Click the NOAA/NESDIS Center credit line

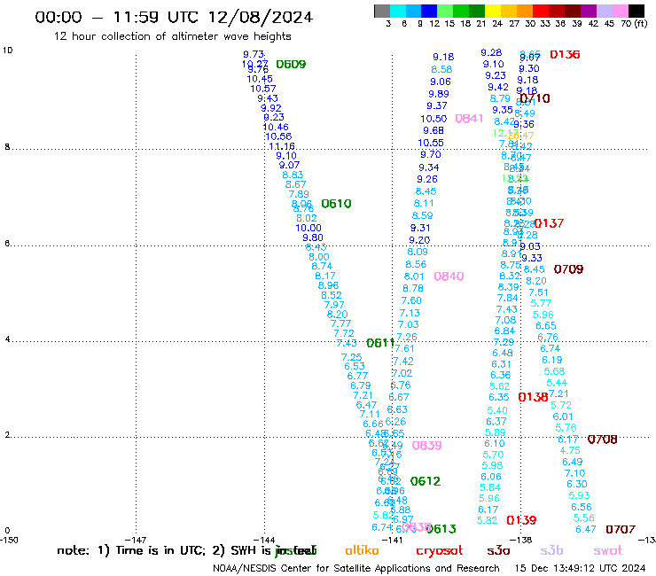click(x=356, y=569)
